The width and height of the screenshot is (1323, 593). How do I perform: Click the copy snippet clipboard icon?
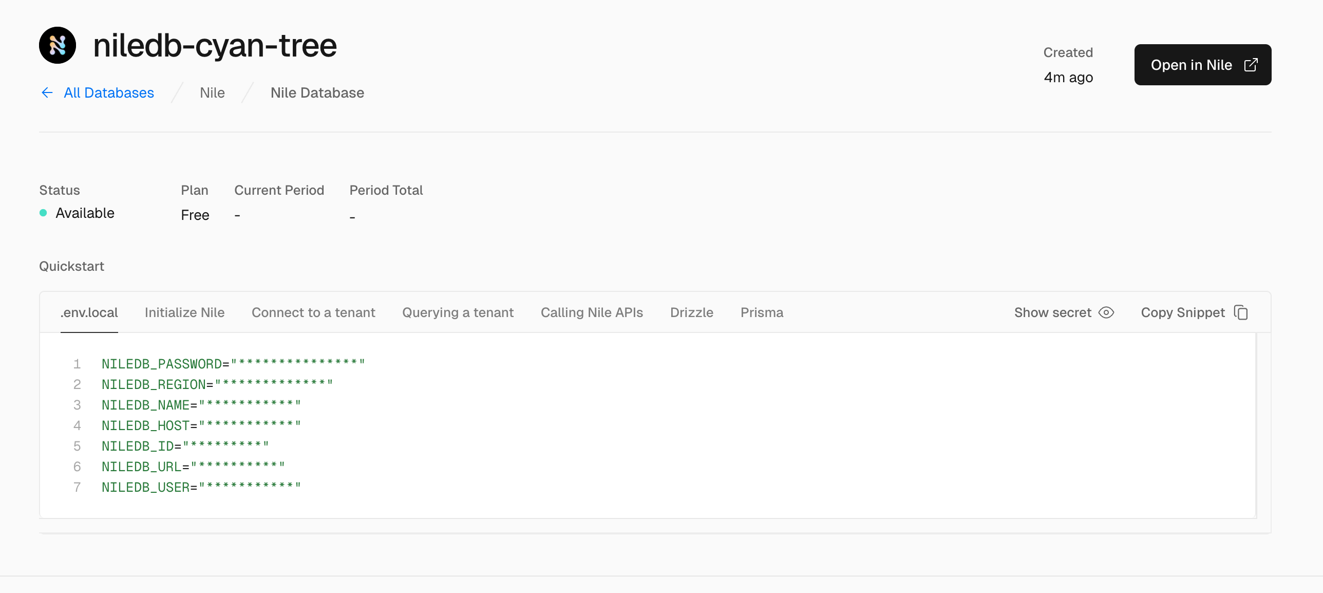click(x=1241, y=312)
